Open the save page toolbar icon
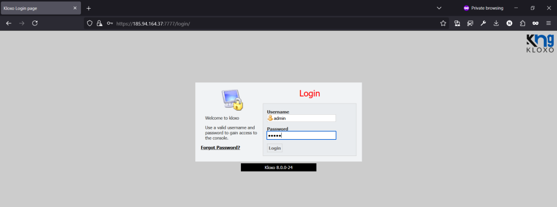The height and width of the screenshot is (207, 557). point(457,23)
